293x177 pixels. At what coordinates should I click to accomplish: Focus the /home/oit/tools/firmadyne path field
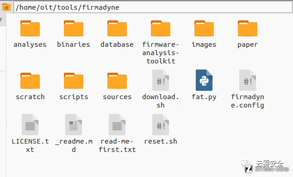click(153, 7)
